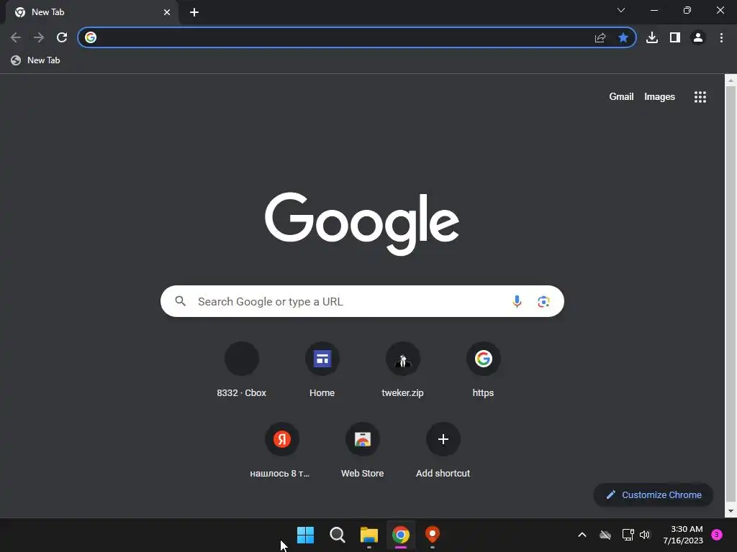Screen dimensions: 737x552
Task: Open the Gmail link
Action: pos(621,97)
